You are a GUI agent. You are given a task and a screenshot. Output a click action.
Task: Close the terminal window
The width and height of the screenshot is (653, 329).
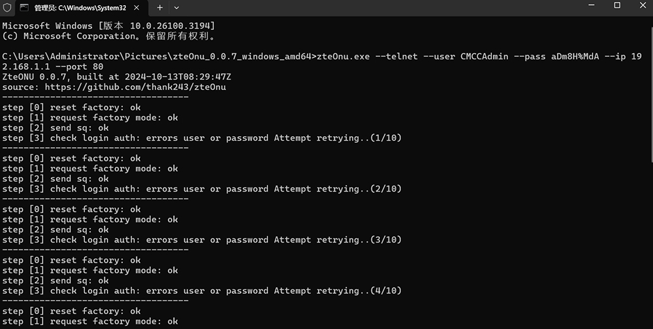(643, 5)
